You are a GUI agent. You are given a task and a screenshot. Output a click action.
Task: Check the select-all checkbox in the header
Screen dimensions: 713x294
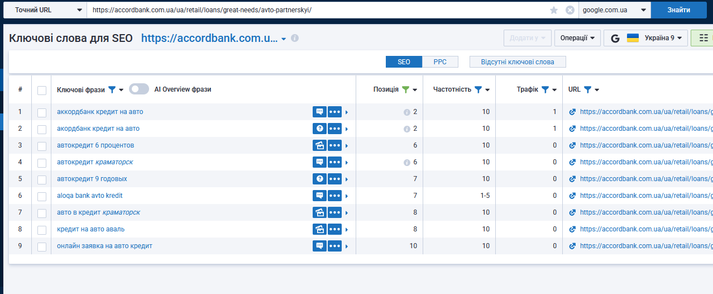click(42, 90)
